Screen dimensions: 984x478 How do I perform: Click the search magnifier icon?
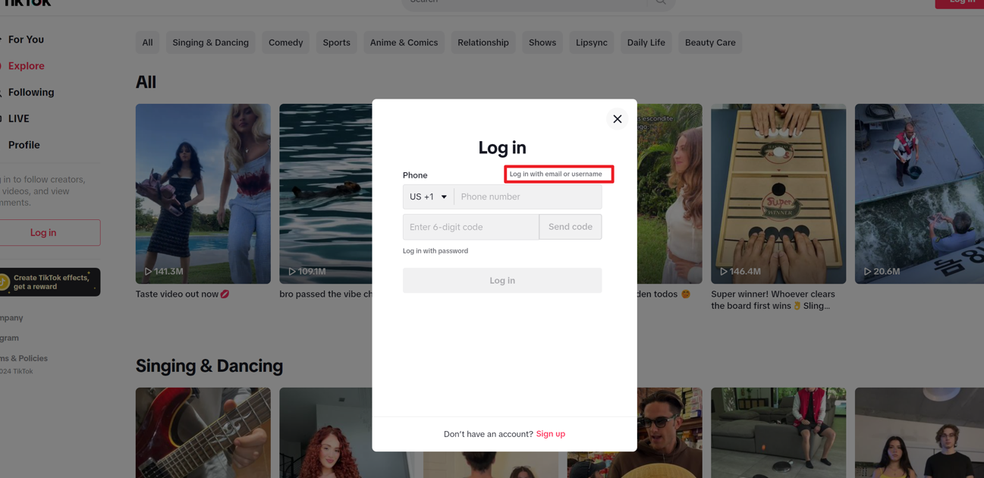point(661,2)
